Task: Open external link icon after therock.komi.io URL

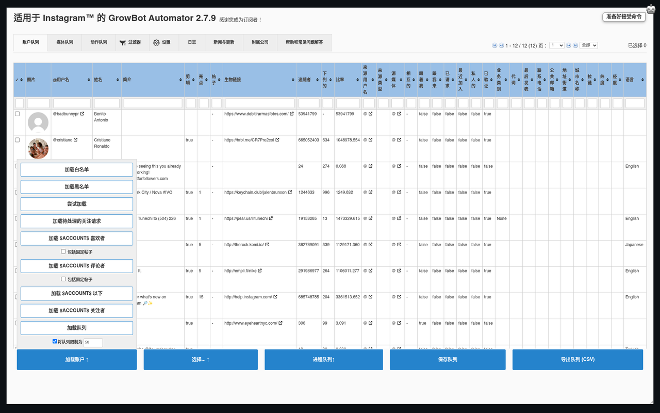Action: click(267, 245)
